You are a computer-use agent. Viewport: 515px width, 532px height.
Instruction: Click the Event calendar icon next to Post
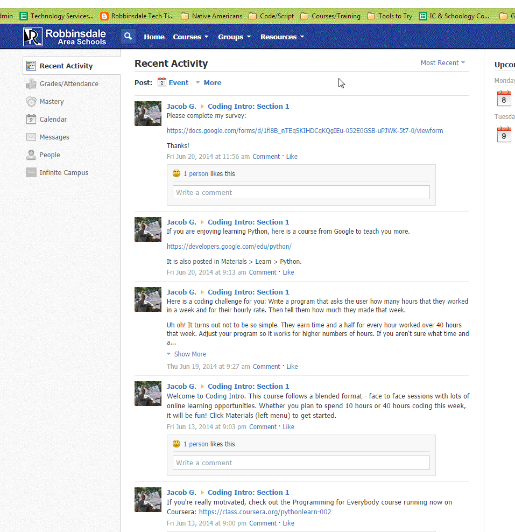point(162,82)
